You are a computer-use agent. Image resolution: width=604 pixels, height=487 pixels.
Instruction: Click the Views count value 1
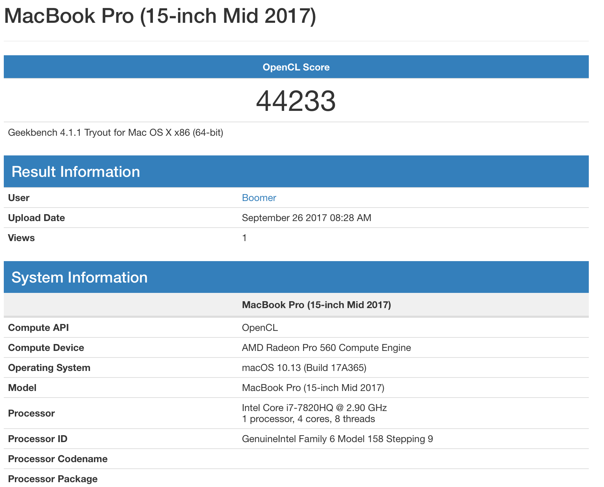click(244, 238)
